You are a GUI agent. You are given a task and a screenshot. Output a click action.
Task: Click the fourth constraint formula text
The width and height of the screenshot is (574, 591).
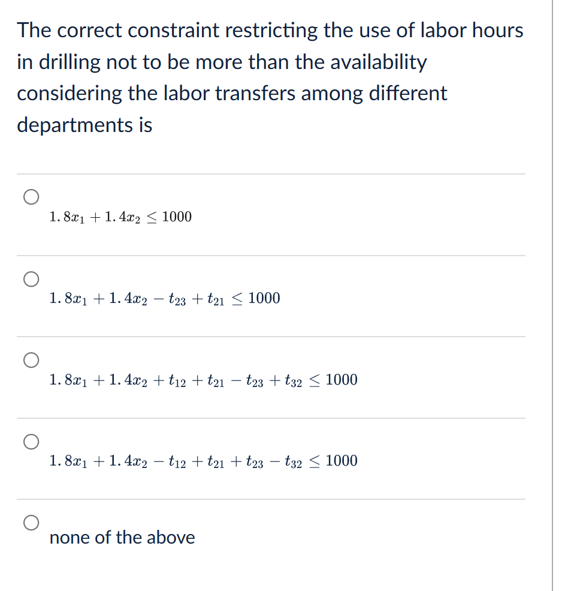pyautogui.click(x=203, y=461)
